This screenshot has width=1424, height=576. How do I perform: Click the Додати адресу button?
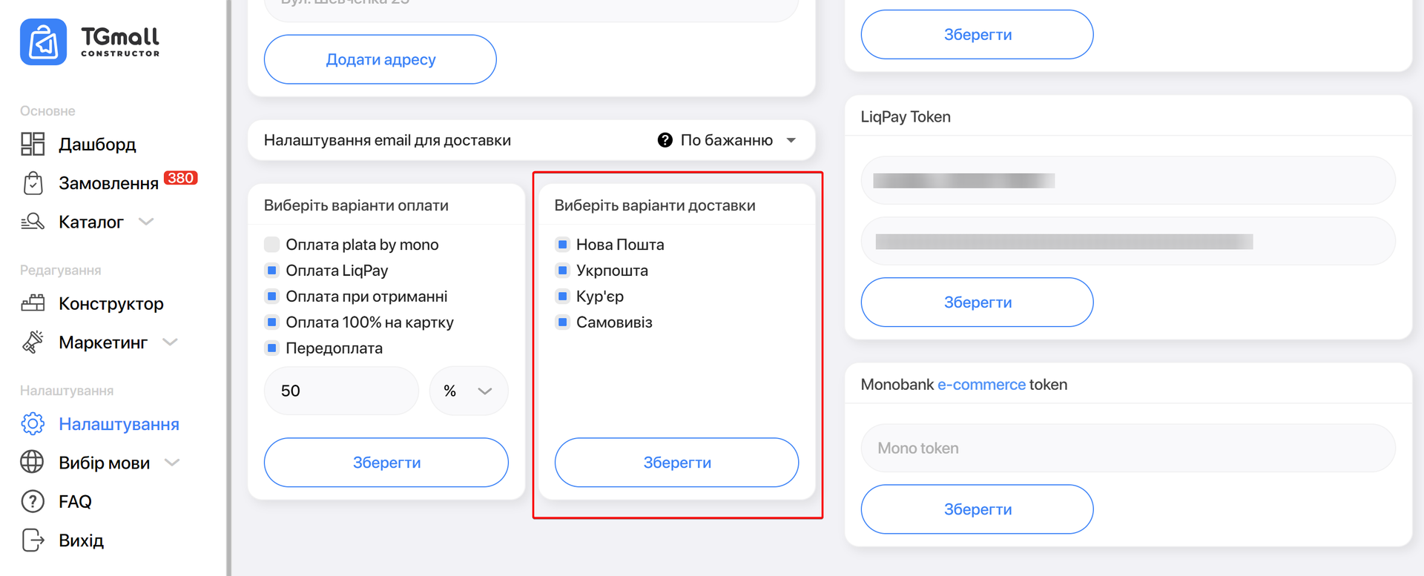(380, 59)
